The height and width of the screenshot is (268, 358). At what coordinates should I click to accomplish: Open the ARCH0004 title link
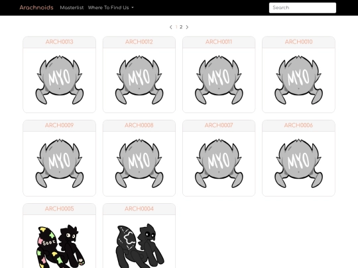tap(139, 208)
